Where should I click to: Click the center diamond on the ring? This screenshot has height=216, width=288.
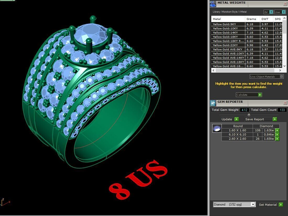tap(91, 34)
